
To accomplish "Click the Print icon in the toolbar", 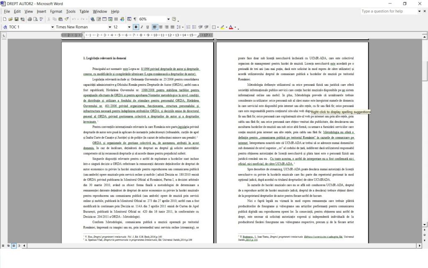I will pos(31,19).
